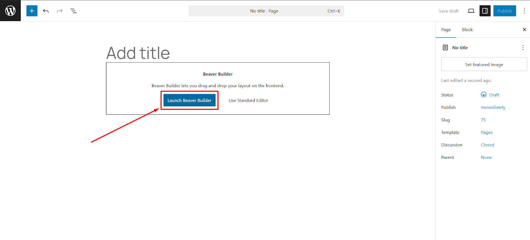Click the redo arrow icon

(60, 11)
